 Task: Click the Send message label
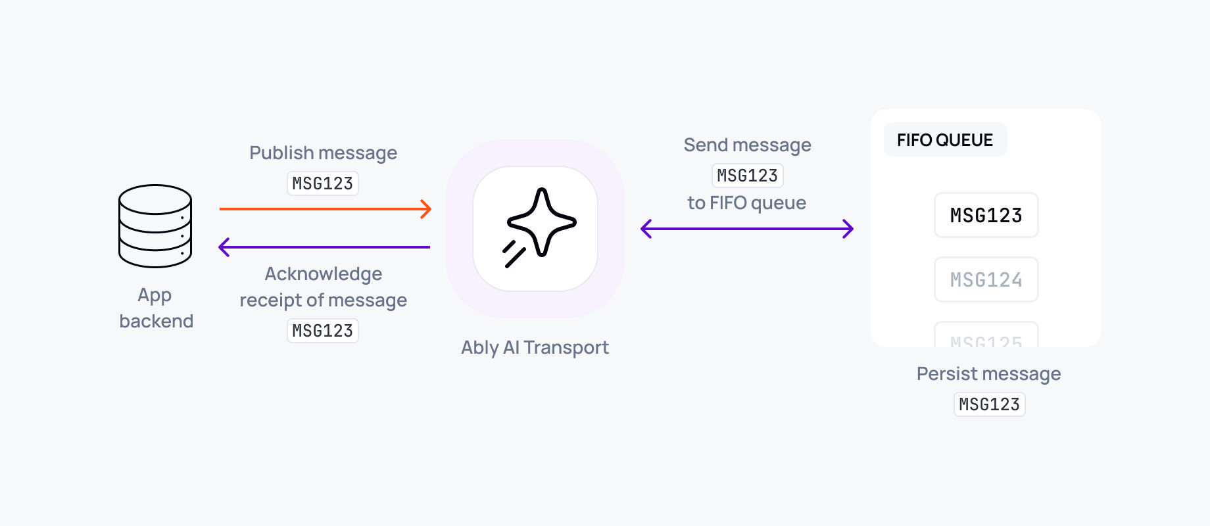747,145
